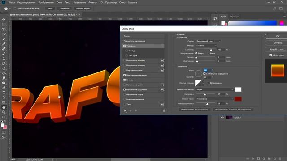The width and height of the screenshot is (287, 161).
Task: Open the Окно menu
Action: click(122, 3)
